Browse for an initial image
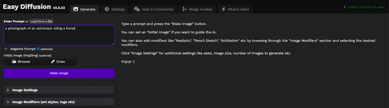389x108 pixels. pyautogui.click(x=21, y=61)
